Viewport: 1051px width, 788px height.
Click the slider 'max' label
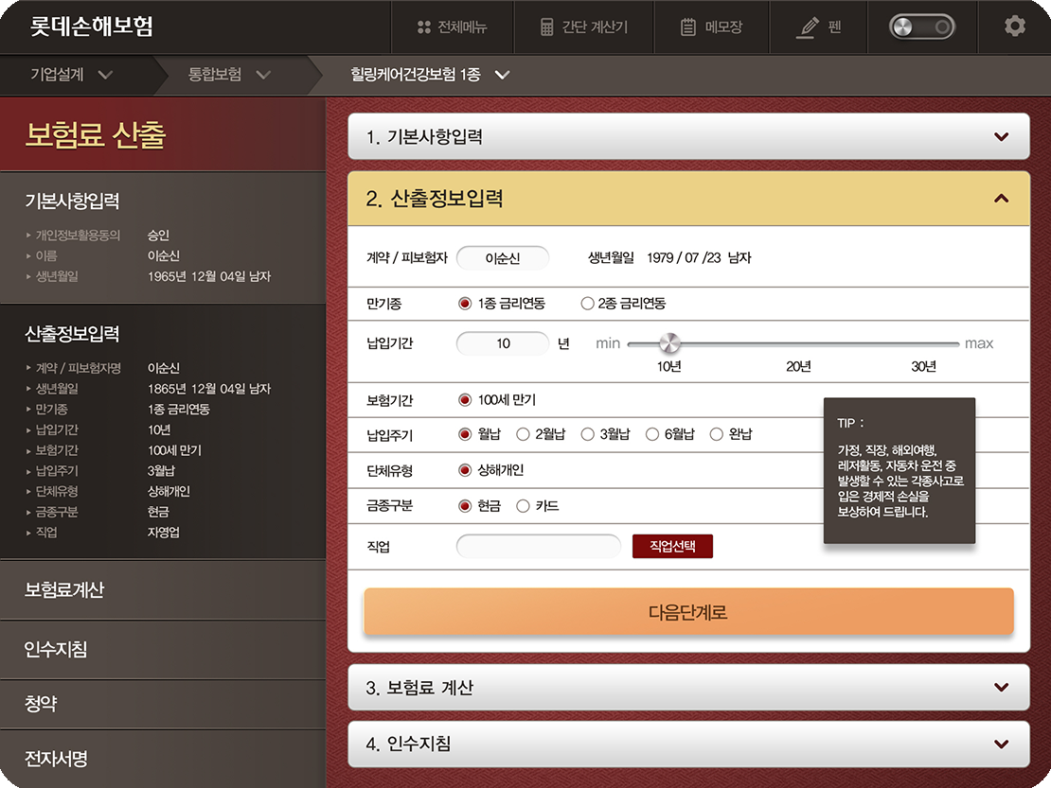(x=979, y=343)
